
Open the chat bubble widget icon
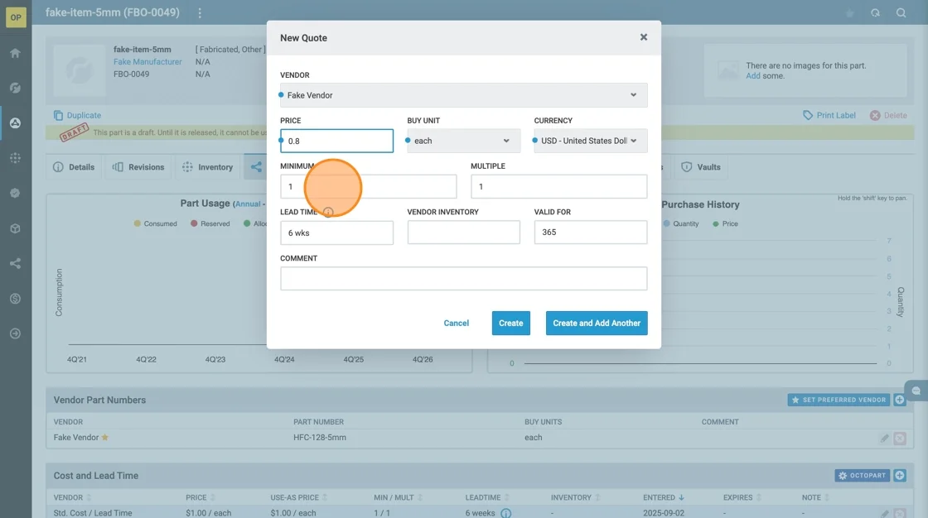coord(916,391)
